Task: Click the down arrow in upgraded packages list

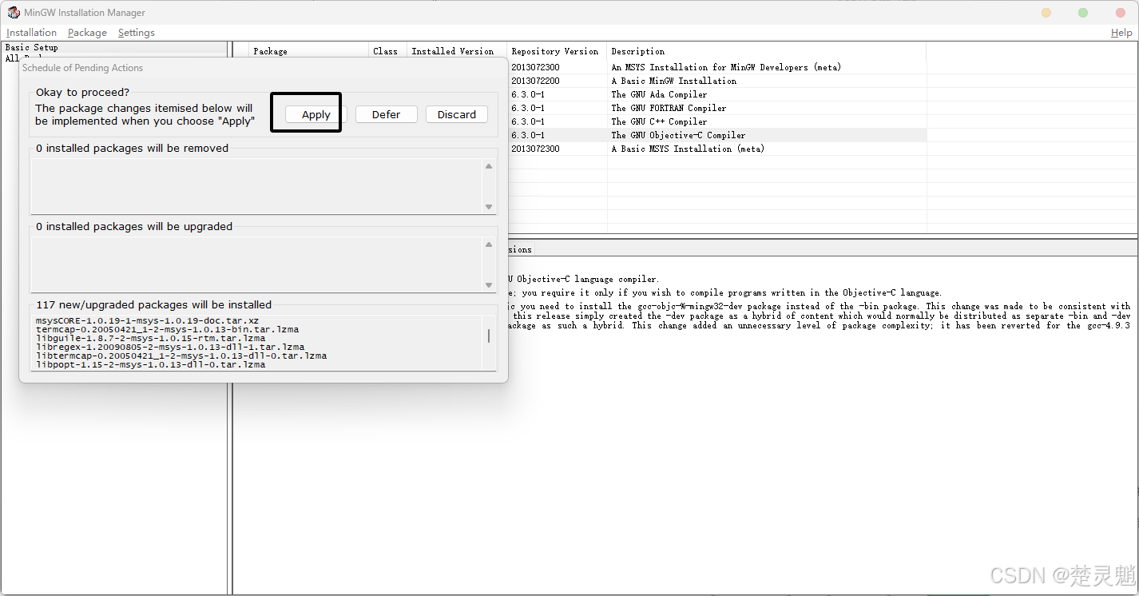Action: point(489,285)
